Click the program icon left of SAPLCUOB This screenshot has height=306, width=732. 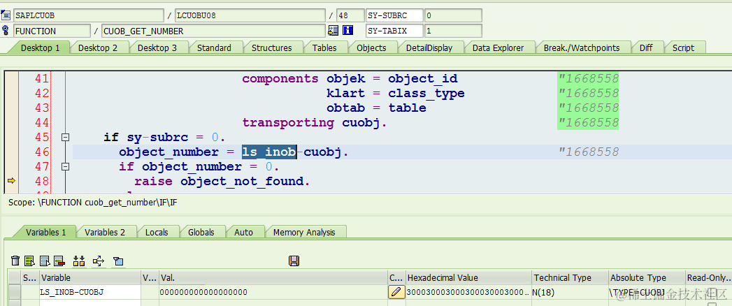point(6,15)
